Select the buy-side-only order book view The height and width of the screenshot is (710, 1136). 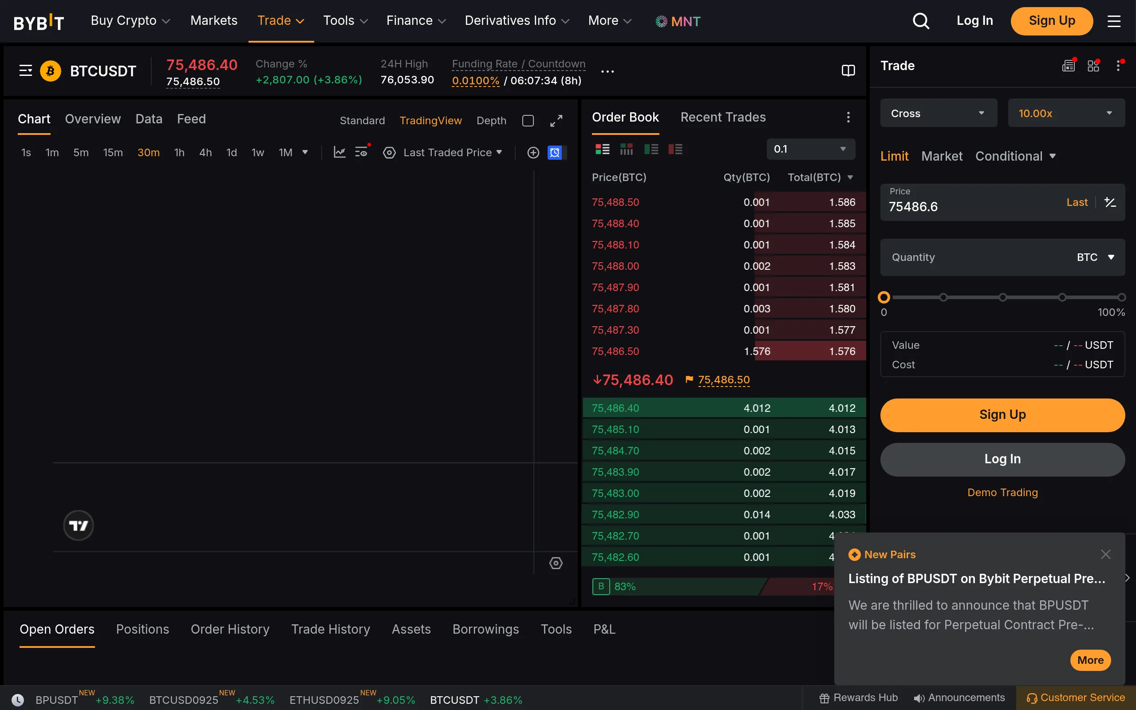pos(651,149)
